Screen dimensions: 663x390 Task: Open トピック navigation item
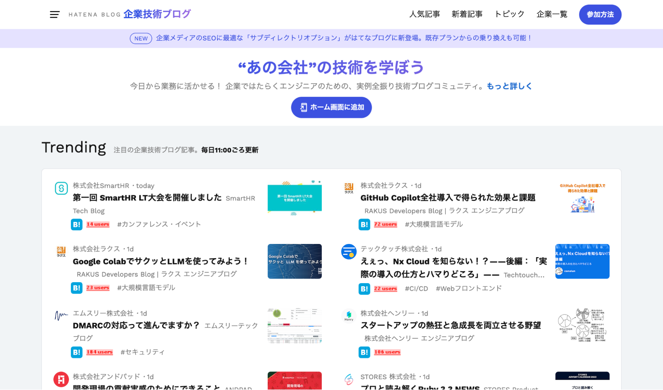(x=509, y=14)
